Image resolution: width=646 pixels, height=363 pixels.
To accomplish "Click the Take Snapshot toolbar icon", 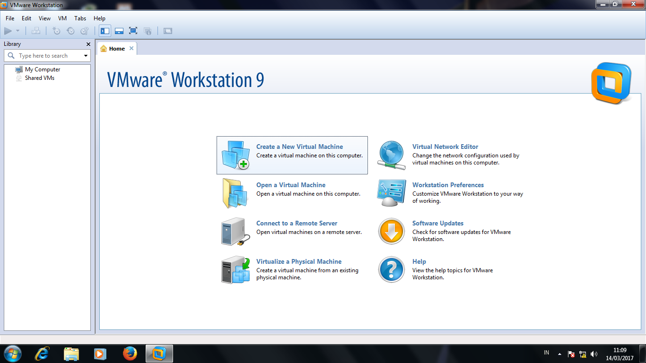I will click(56, 31).
